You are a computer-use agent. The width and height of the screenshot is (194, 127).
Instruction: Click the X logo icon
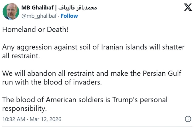point(188,7)
